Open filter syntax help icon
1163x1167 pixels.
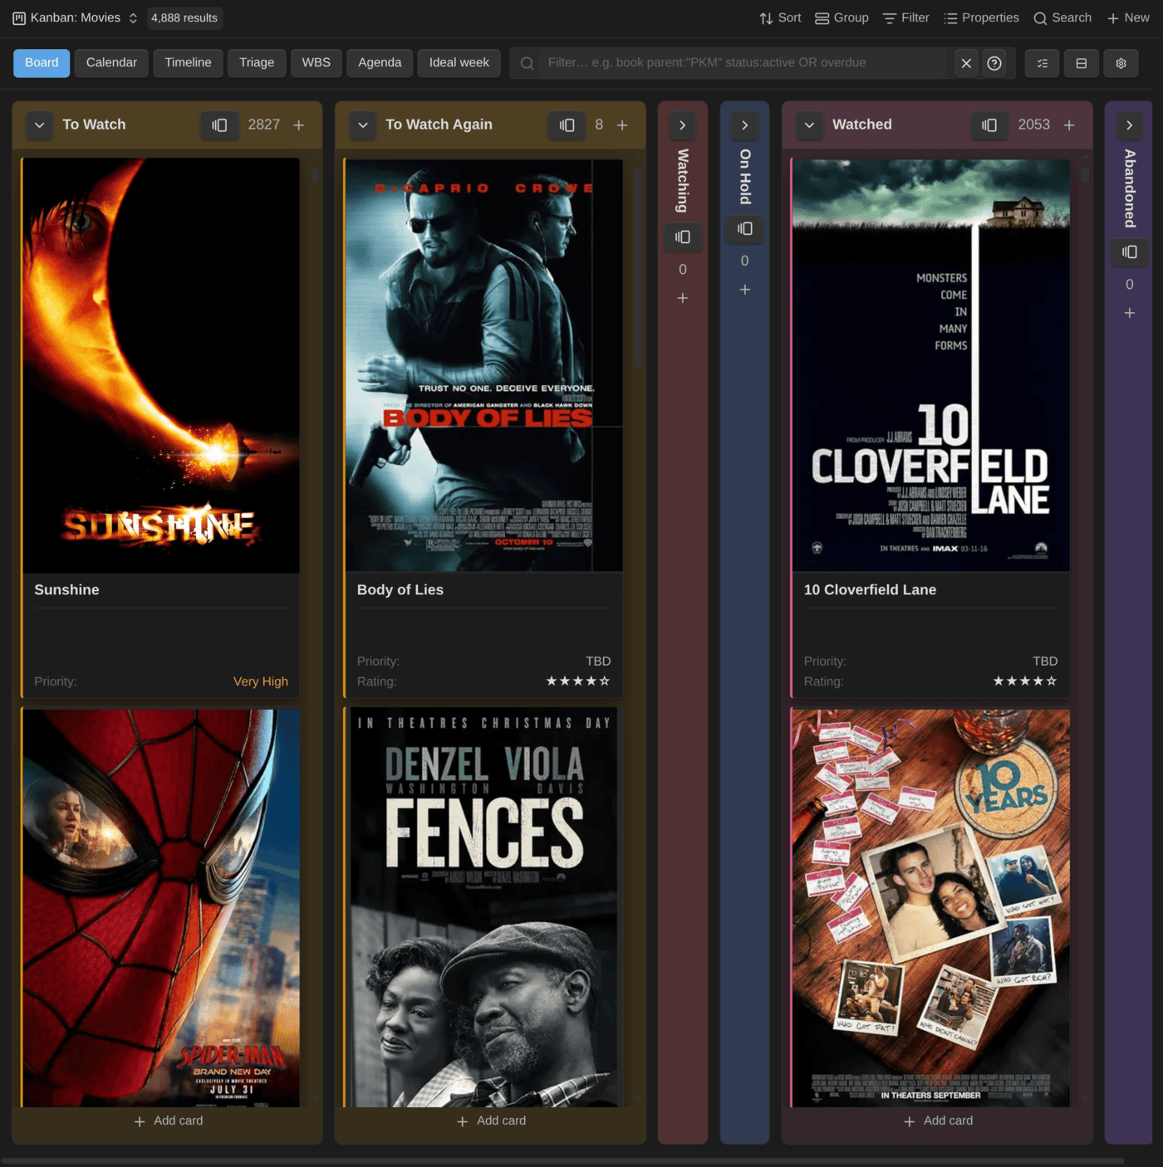tap(994, 63)
